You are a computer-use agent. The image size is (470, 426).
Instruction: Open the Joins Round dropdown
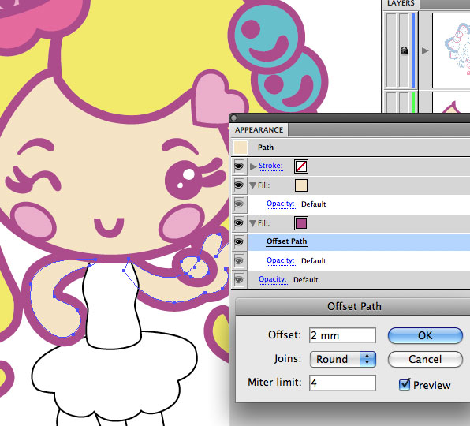tap(342, 359)
